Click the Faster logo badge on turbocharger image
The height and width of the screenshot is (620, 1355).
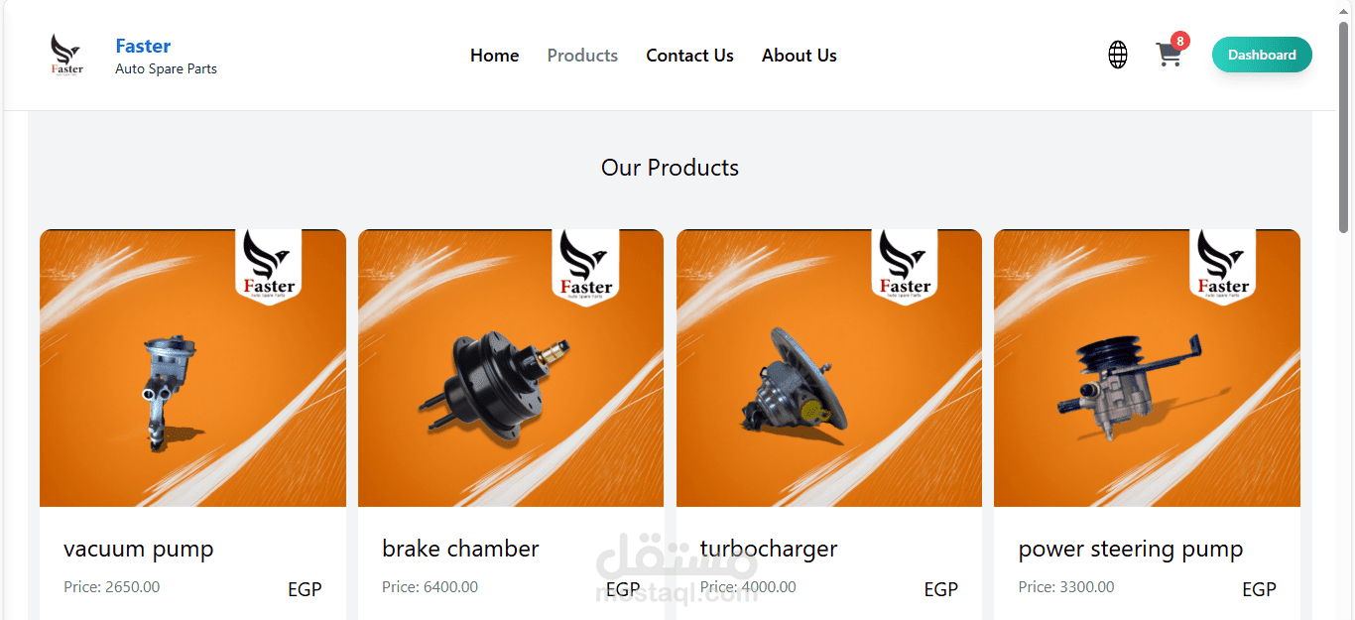pyautogui.click(x=905, y=267)
